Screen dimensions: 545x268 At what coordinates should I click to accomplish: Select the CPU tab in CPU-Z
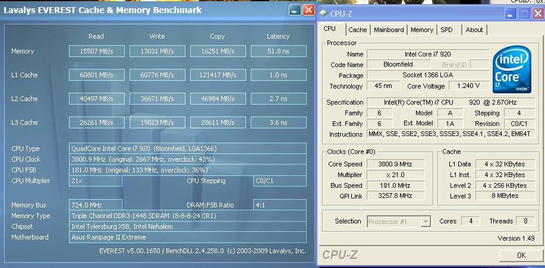(x=329, y=29)
